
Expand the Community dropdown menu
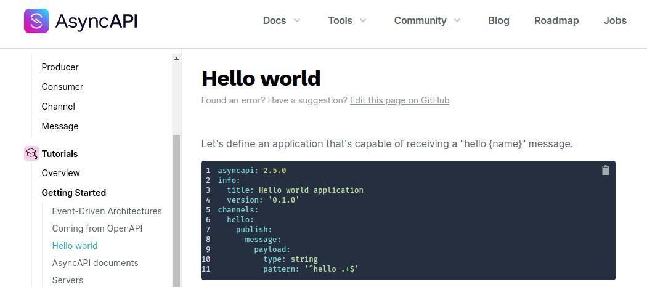[x=427, y=20]
